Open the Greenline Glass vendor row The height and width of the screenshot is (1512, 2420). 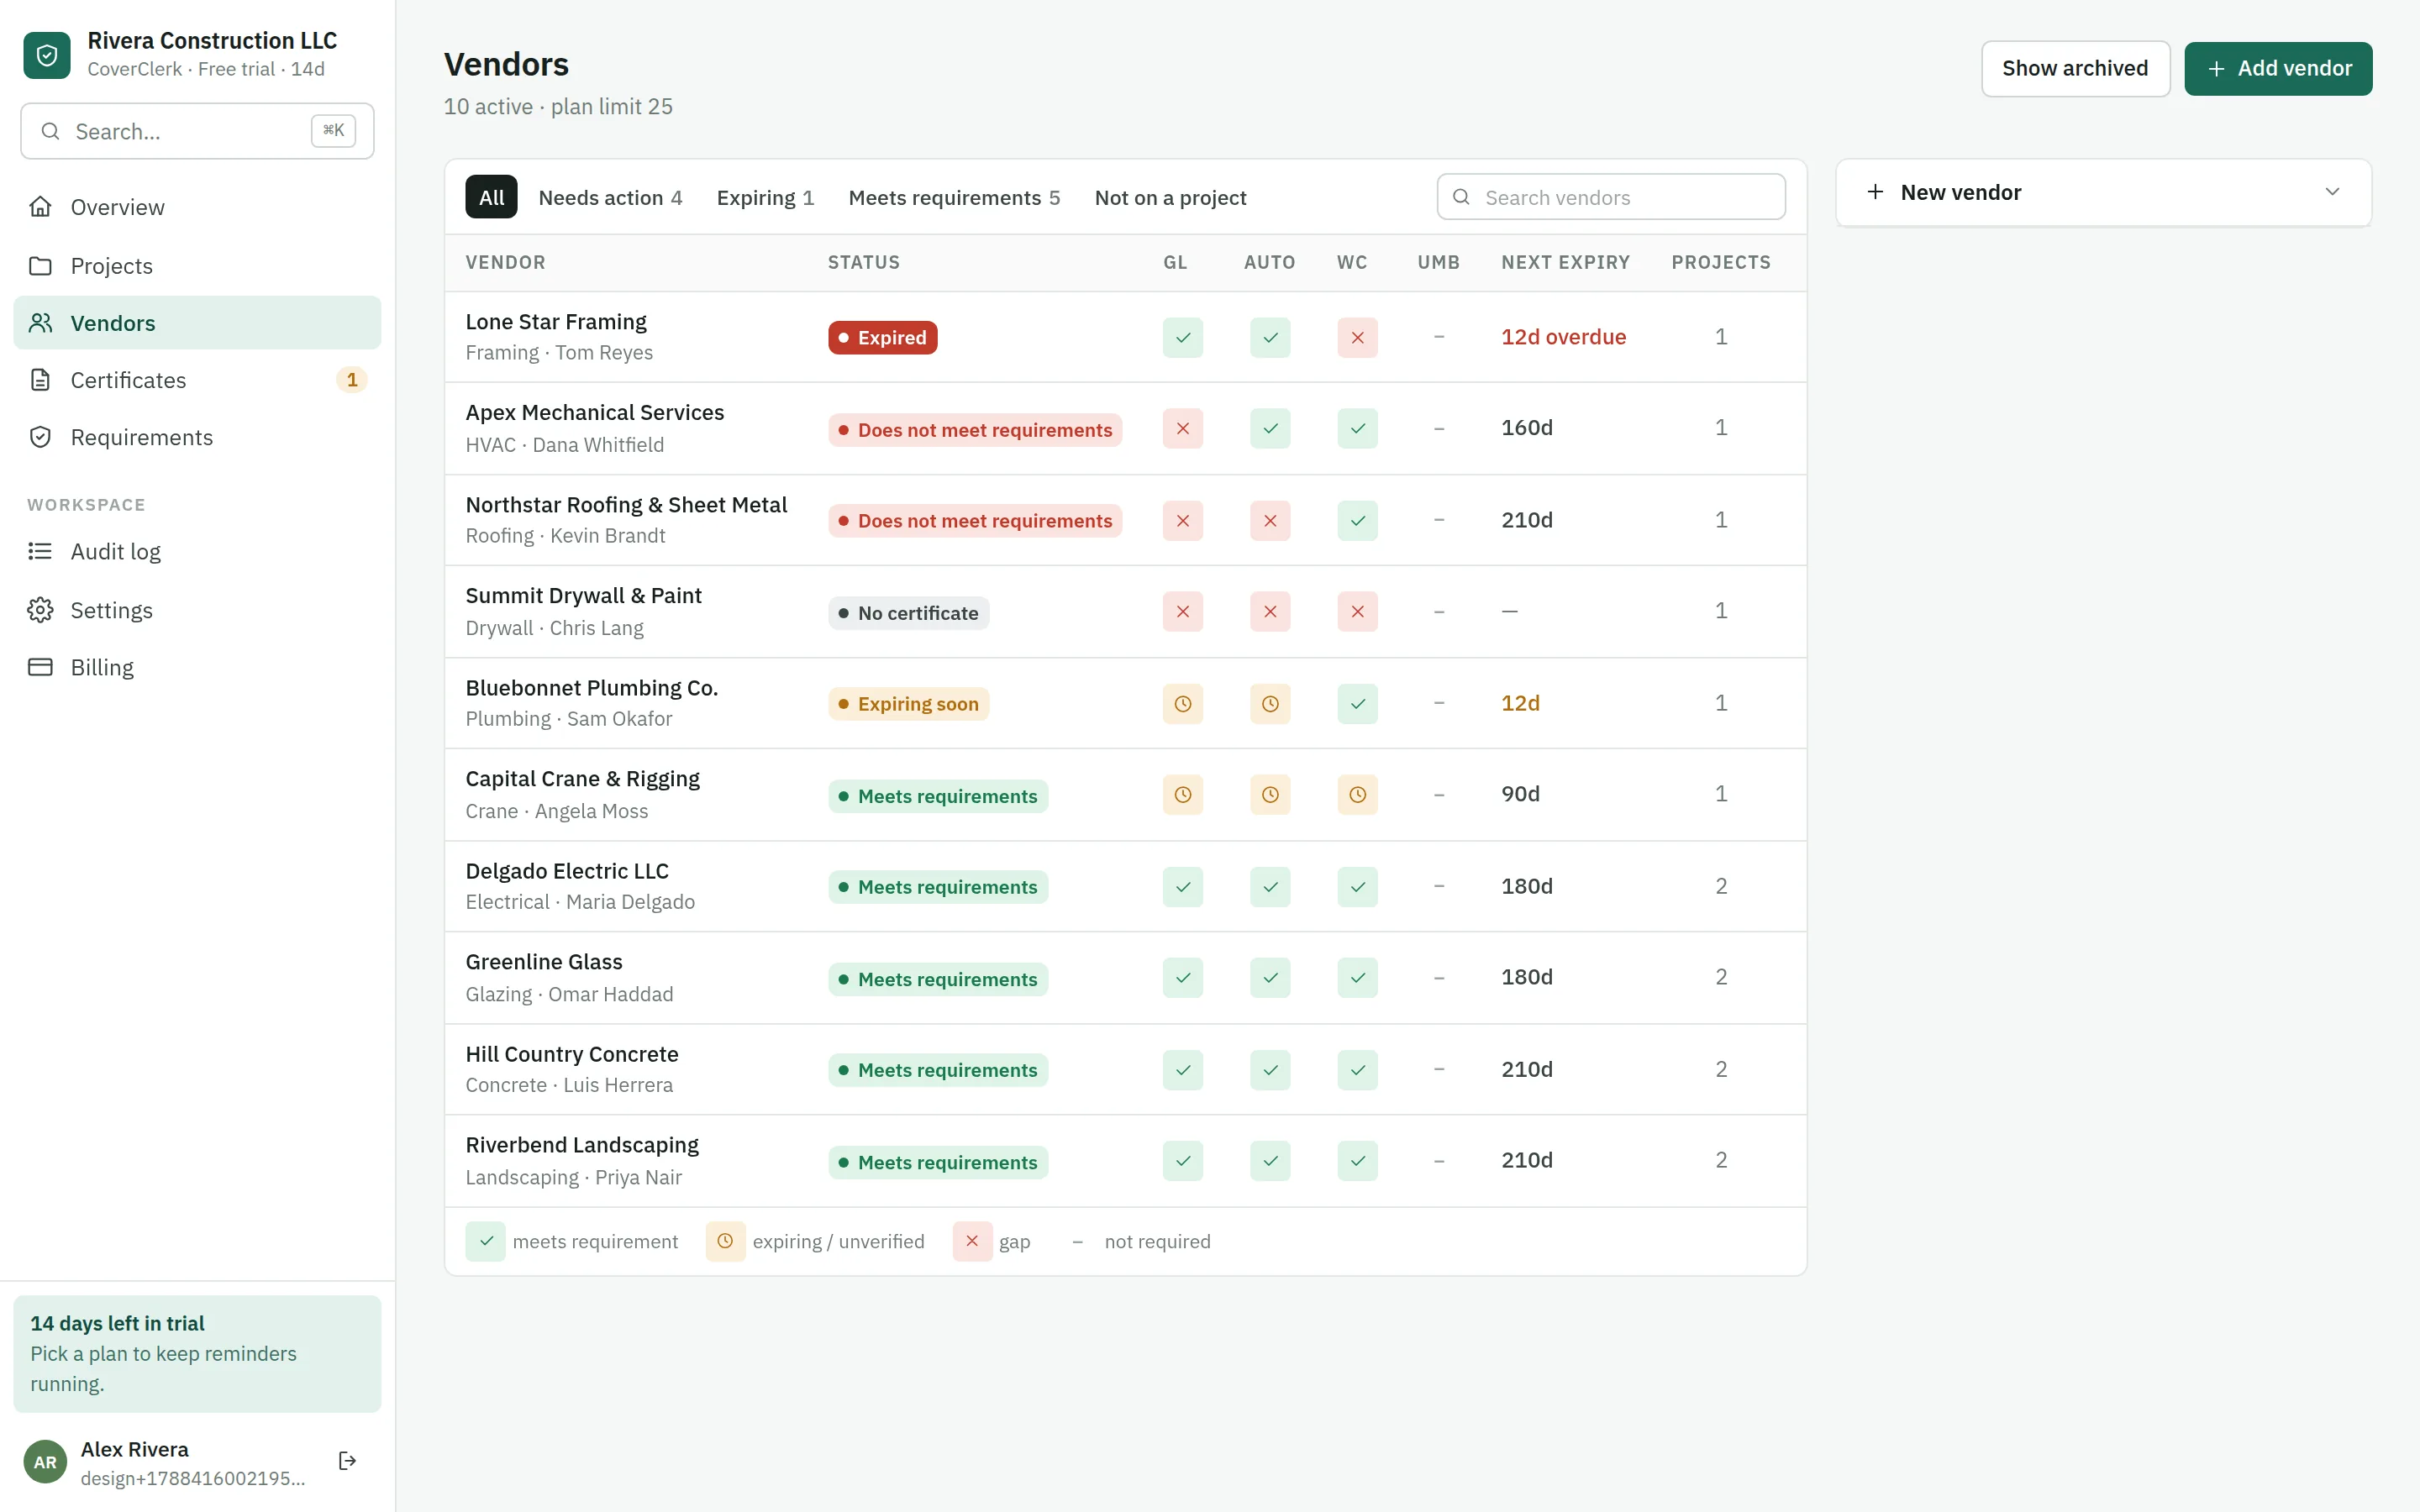(1125, 978)
